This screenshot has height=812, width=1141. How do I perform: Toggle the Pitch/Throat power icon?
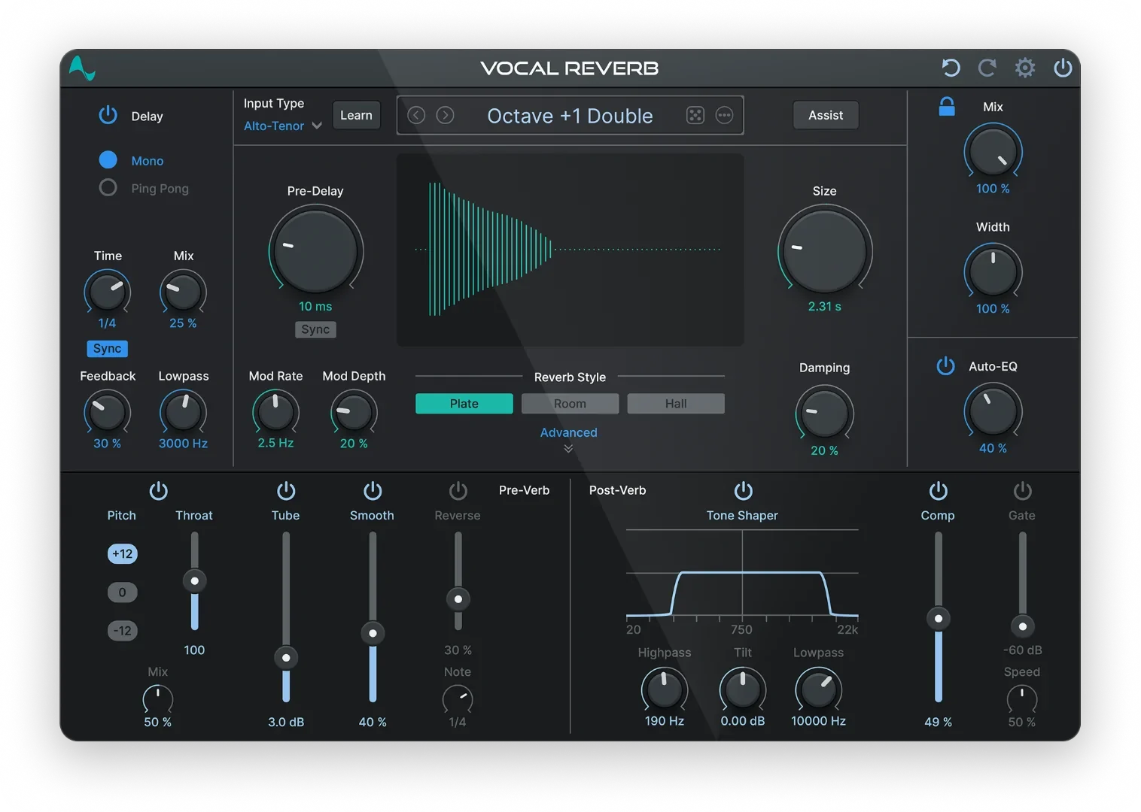pos(159,490)
